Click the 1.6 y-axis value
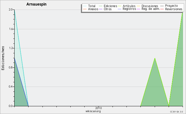Image resolution: width=186 pixels, height=114 pixels. [x=11, y=29]
